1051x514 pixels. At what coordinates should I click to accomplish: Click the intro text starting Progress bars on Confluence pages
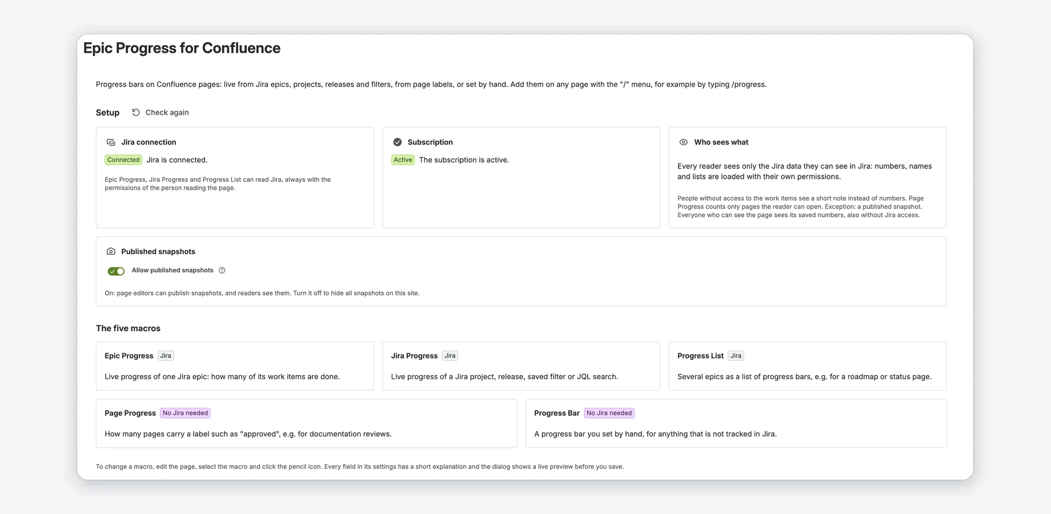point(431,85)
